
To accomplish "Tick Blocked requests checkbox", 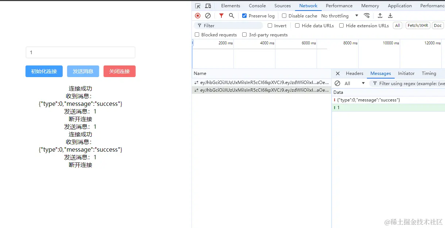I will pyautogui.click(x=197, y=35).
